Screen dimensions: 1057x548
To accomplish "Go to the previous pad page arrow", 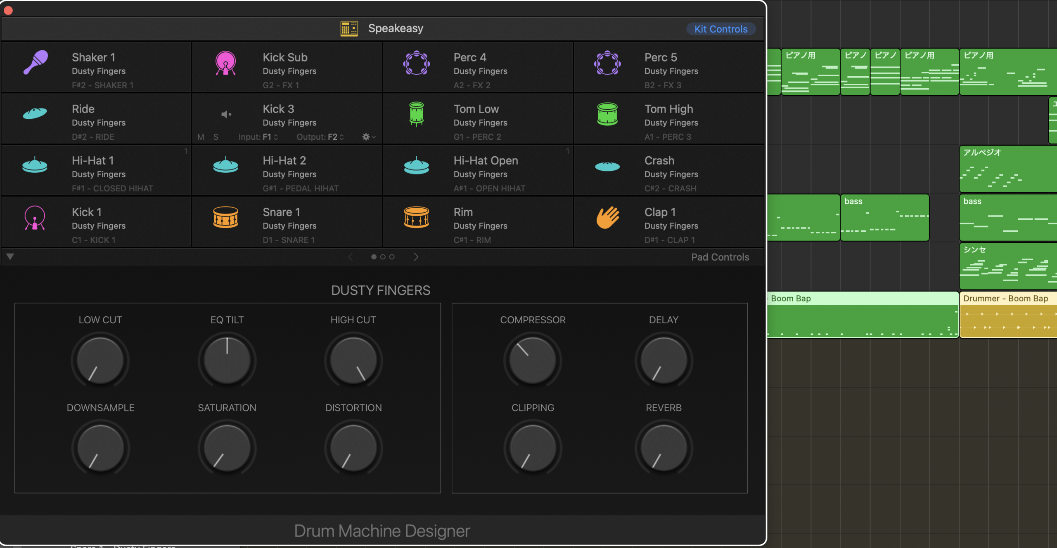I will coord(351,257).
